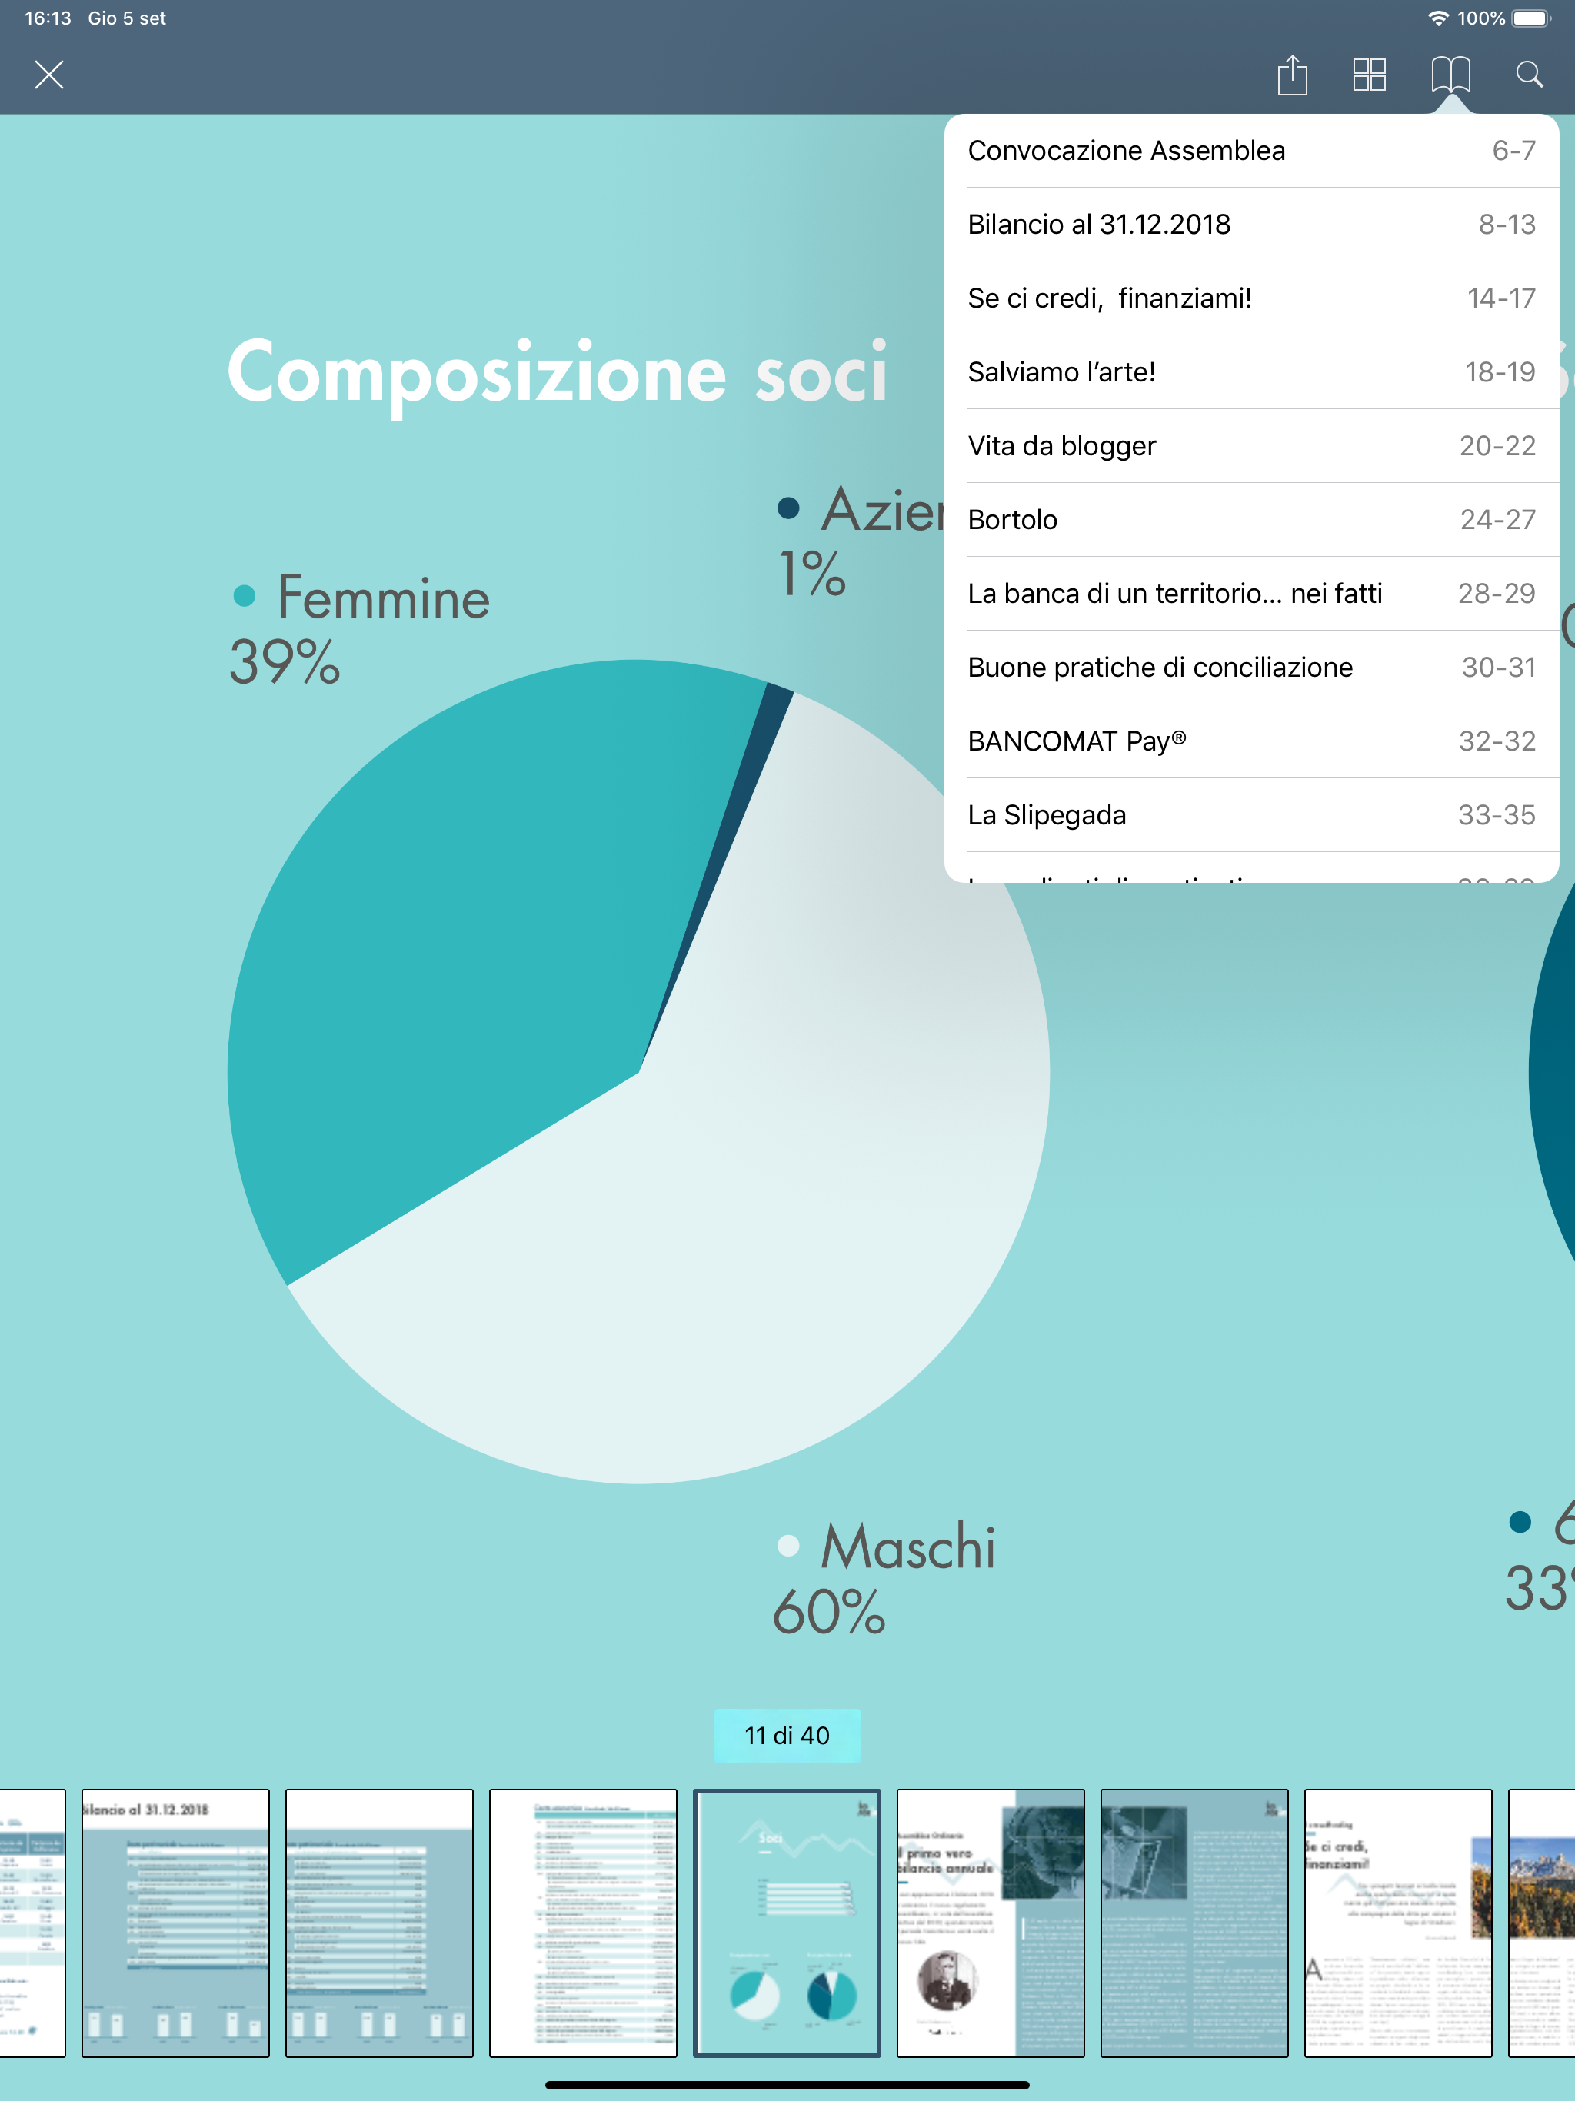Select Salviamo l'arte! entry
This screenshot has height=2101, width=1575.
(1251, 371)
